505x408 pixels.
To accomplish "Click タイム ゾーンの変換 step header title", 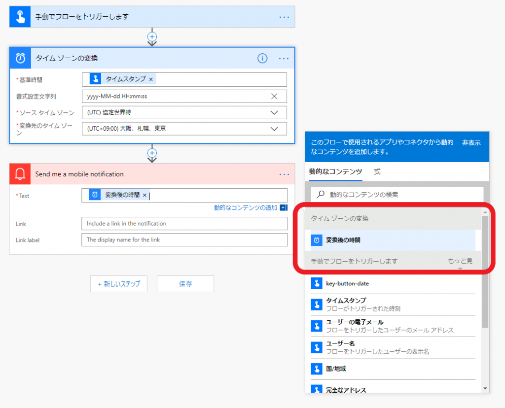I will pyautogui.click(x=67, y=58).
